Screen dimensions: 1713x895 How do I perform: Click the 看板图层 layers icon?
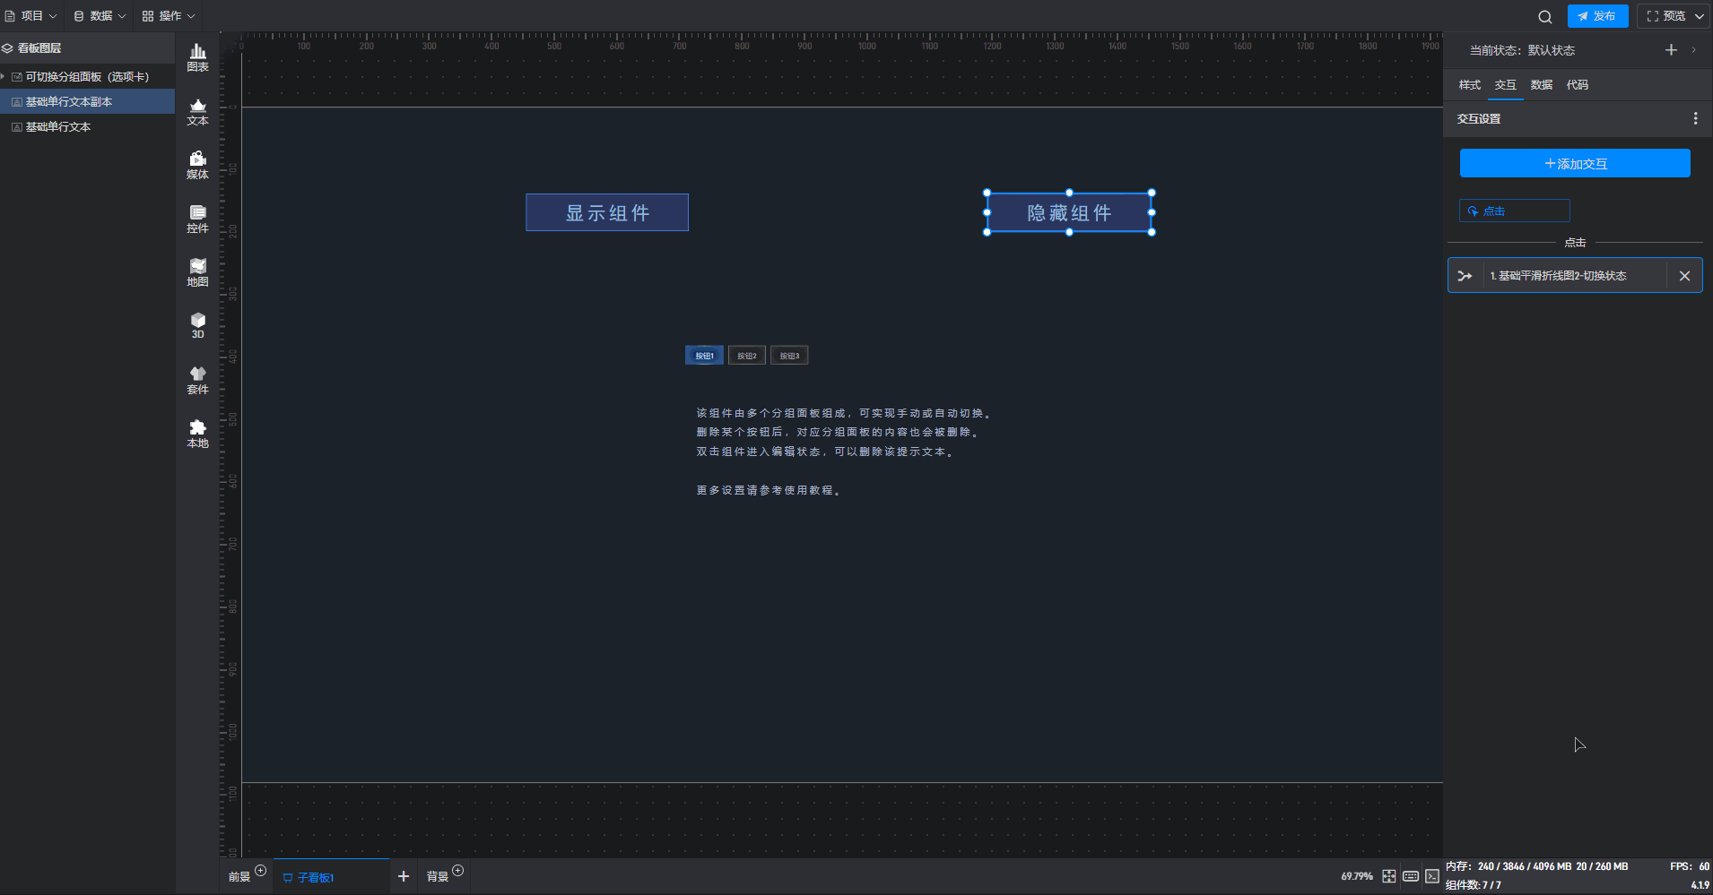coord(7,48)
